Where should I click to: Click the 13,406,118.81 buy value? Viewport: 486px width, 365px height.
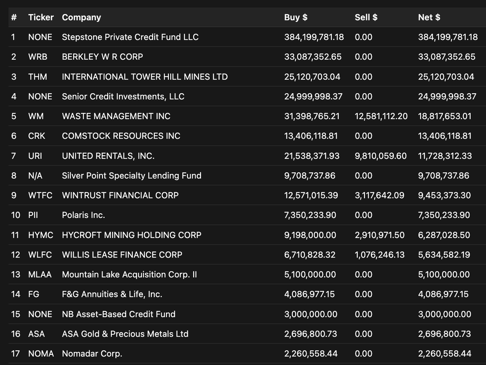(x=311, y=136)
